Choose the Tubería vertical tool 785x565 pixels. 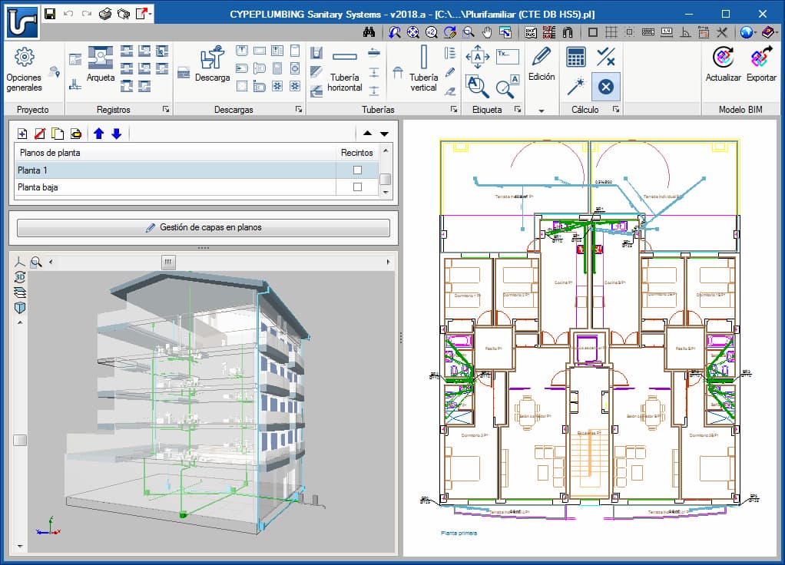[423, 68]
